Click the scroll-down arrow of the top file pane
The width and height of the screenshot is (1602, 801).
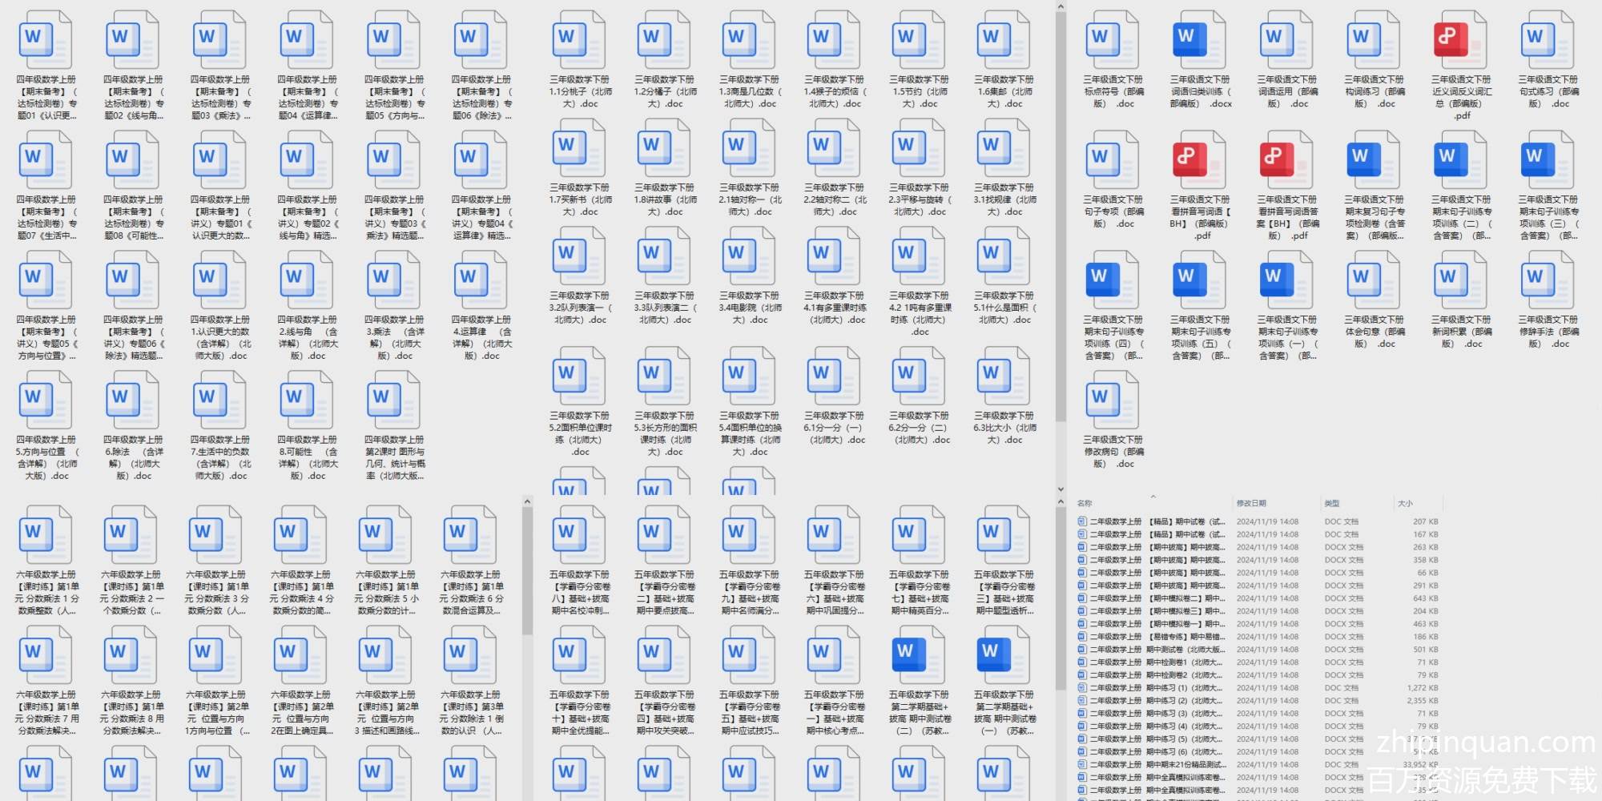pos(1061,489)
